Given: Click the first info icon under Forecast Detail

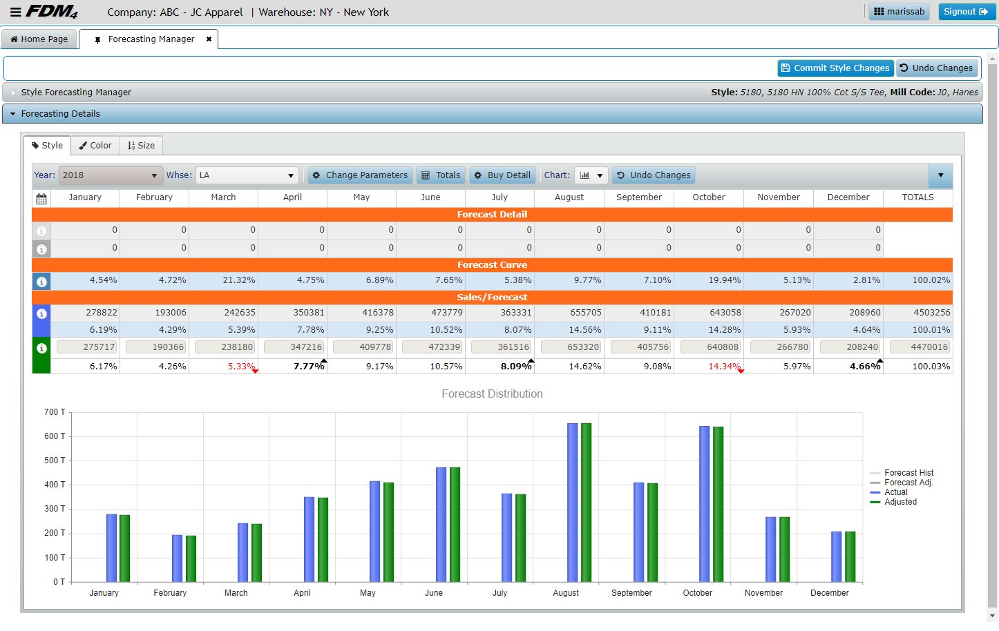Looking at the screenshot, I should (x=41, y=231).
